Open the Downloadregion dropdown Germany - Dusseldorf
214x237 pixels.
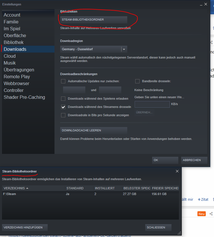coord(94,49)
